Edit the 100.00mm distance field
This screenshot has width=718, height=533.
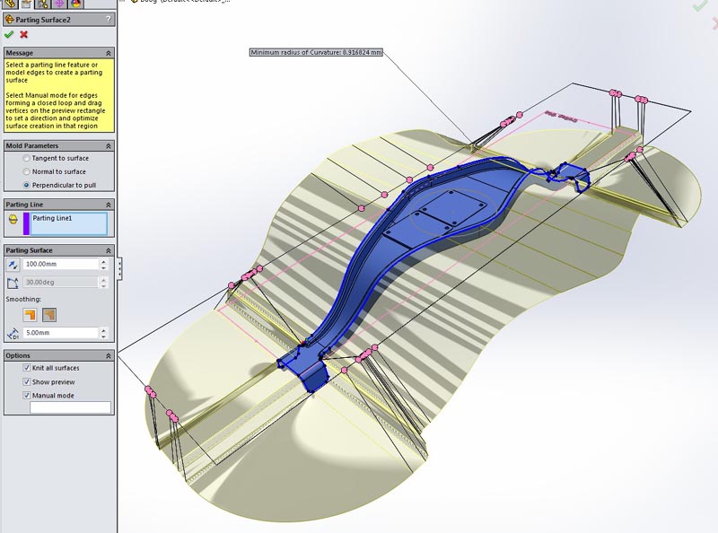[x=60, y=264]
